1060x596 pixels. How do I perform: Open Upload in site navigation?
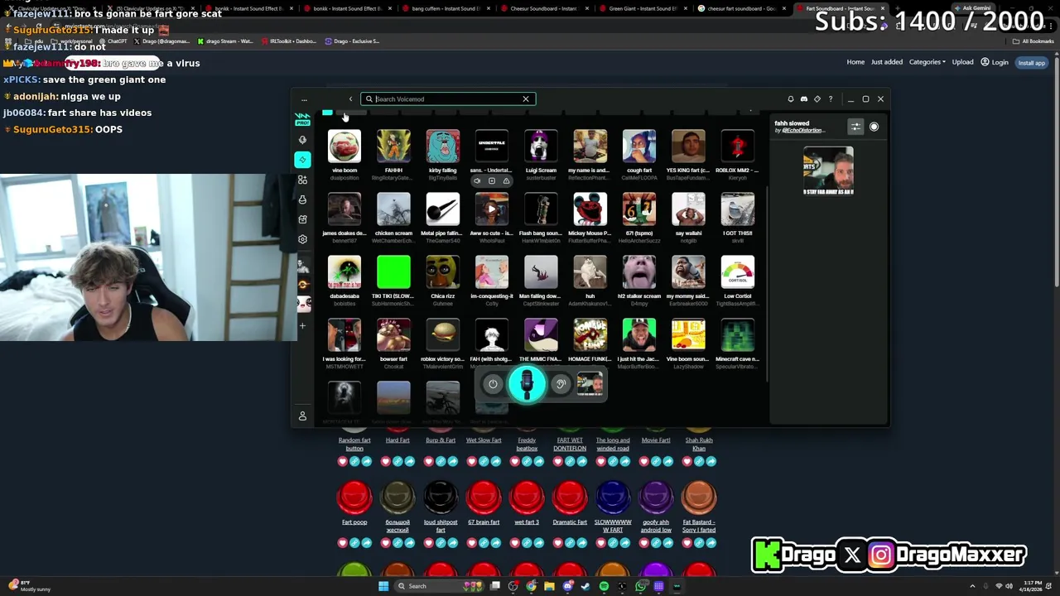pos(962,62)
